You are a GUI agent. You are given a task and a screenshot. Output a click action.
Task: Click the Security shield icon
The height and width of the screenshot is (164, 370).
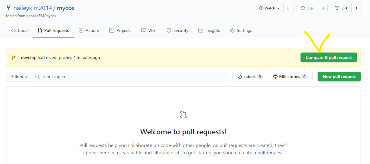(x=169, y=30)
